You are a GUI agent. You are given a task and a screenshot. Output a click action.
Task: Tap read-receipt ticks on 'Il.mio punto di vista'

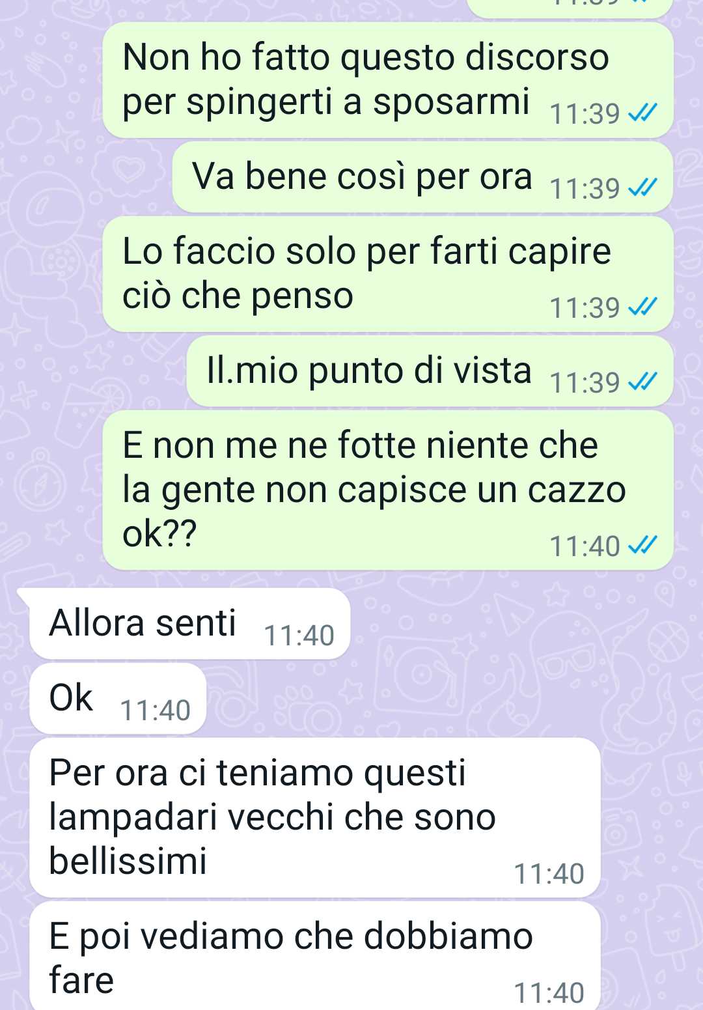642,382
